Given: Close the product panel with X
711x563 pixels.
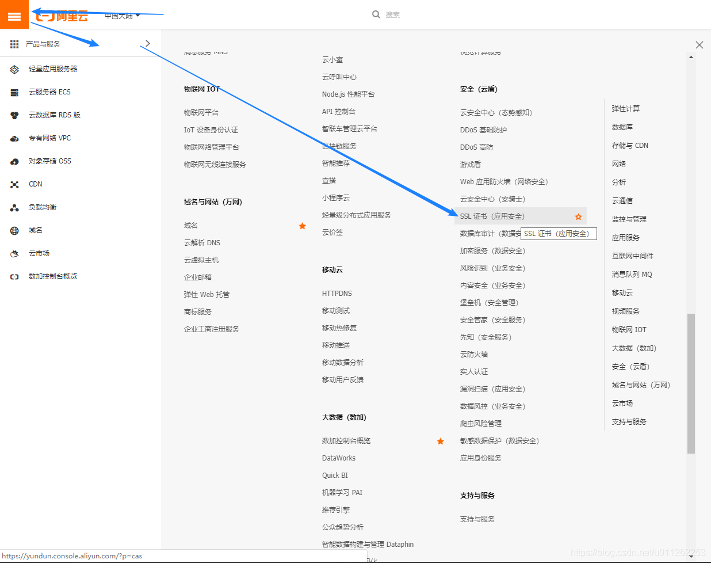Looking at the screenshot, I should pos(699,45).
